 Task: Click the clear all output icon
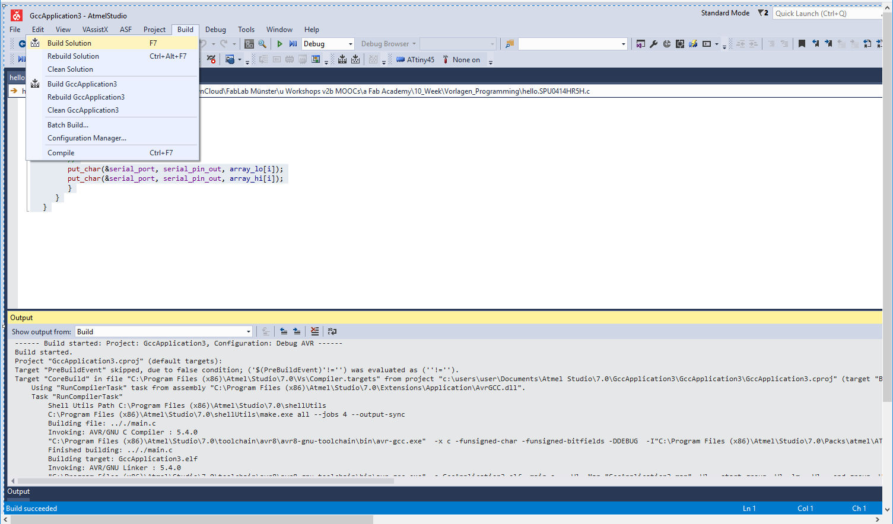pyautogui.click(x=314, y=331)
